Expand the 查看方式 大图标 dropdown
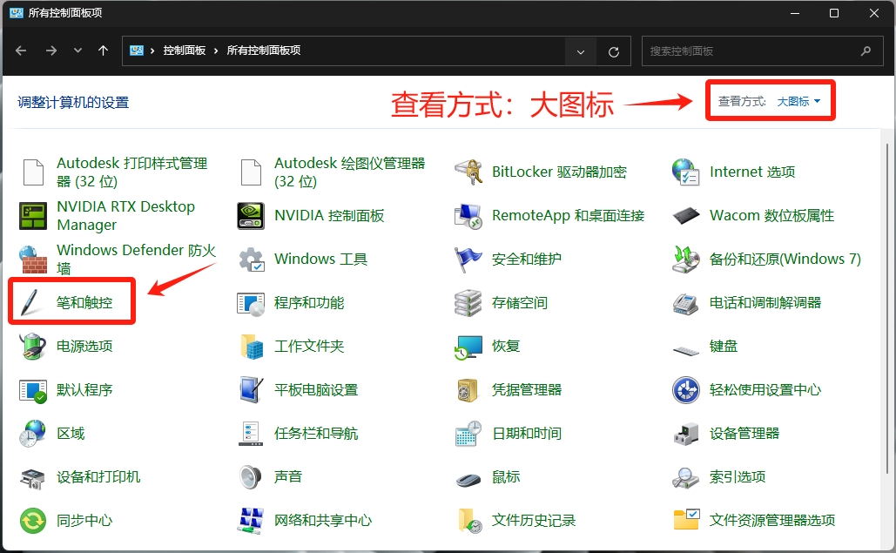The image size is (896, 553). tap(798, 102)
